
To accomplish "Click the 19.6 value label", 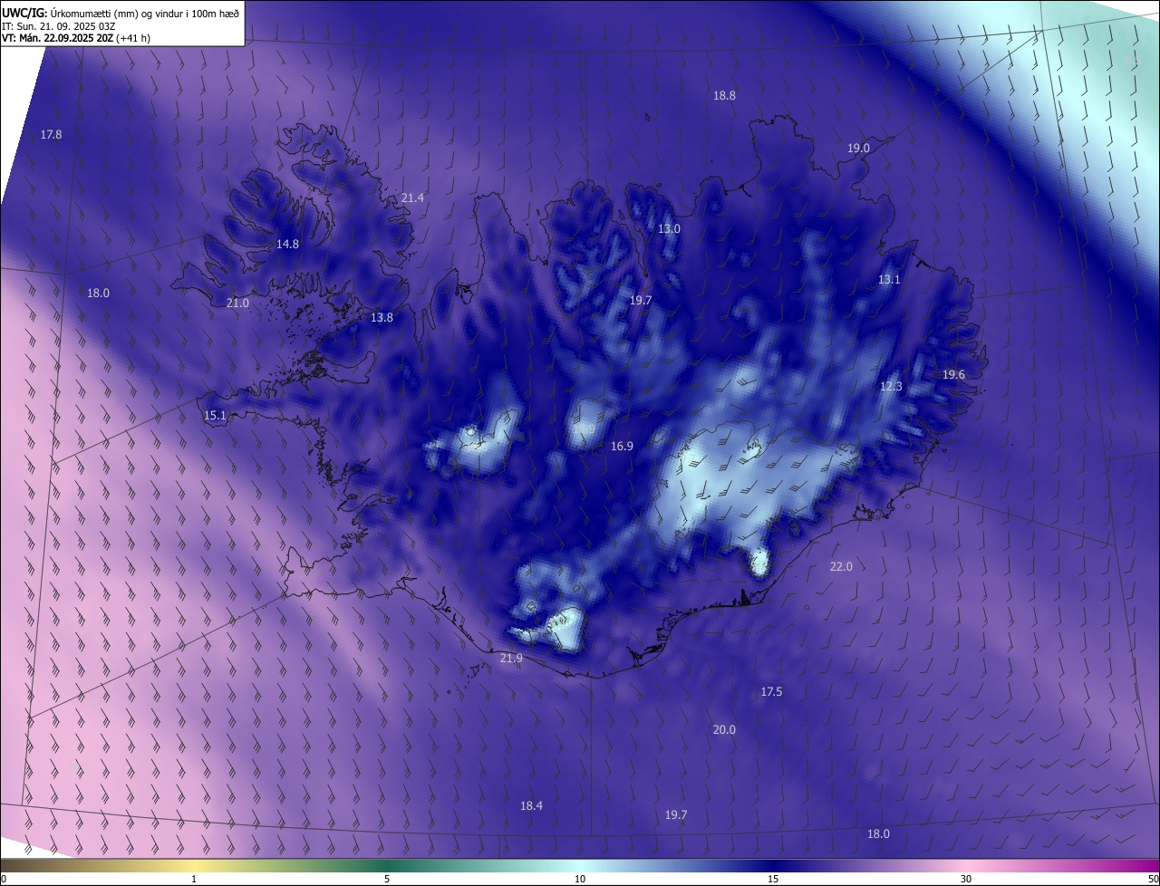I will (953, 374).
